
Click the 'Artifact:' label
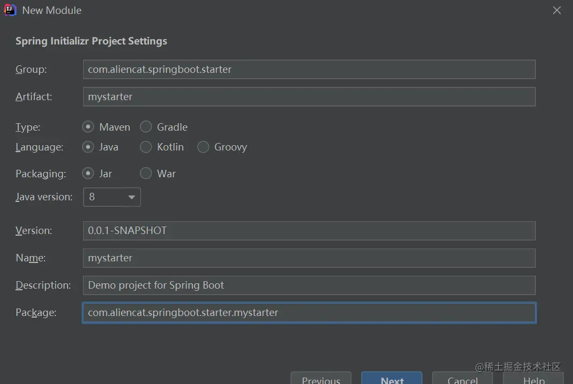coord(34,97)
